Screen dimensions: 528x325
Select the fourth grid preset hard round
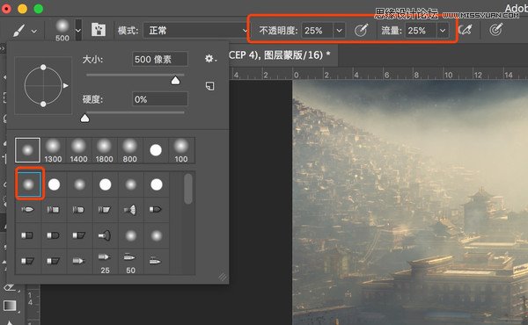coord(105,184)
